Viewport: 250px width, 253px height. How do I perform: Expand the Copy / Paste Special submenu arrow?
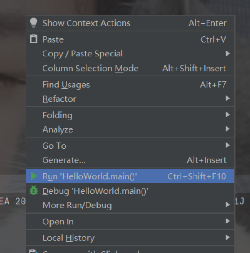(x=228, y=54)
